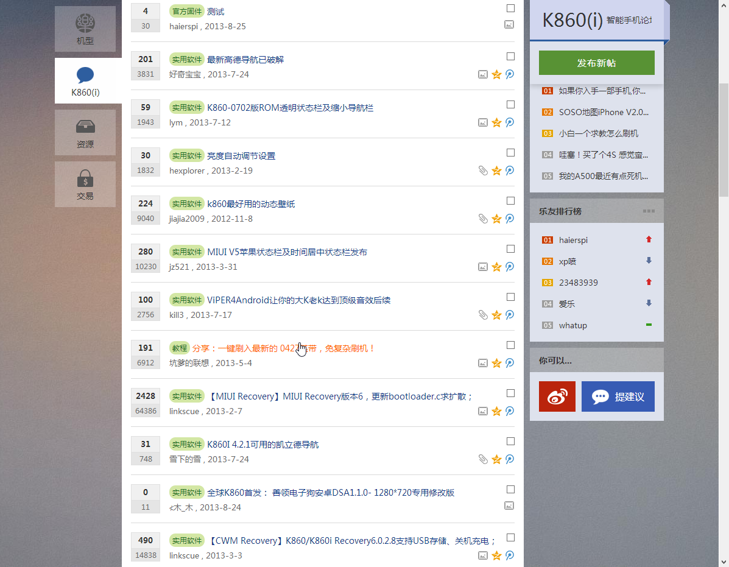729x567 pixels.
Task: Click blue pin icon on MIUI Recovery版本6 row
Action: (x=510, y=411)
